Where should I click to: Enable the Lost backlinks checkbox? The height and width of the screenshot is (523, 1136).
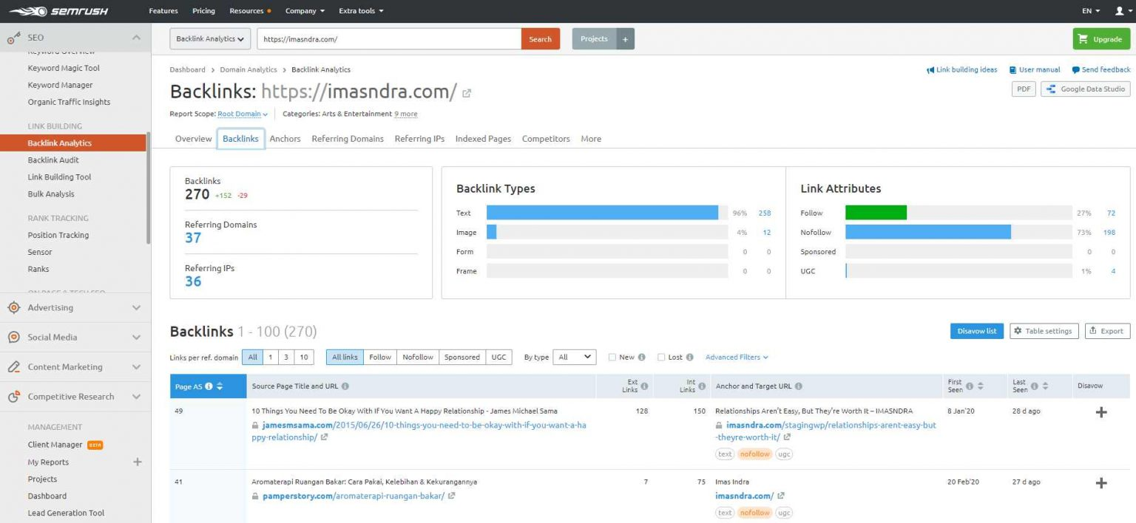[661, 358]
